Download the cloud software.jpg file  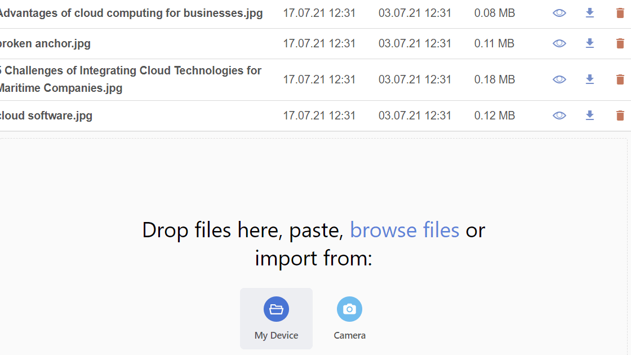(x=590, y=115)
